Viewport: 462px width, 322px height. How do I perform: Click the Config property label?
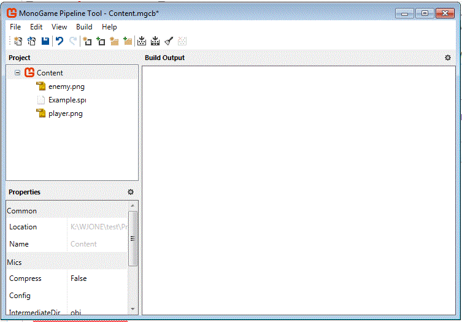tap(20, 296)
